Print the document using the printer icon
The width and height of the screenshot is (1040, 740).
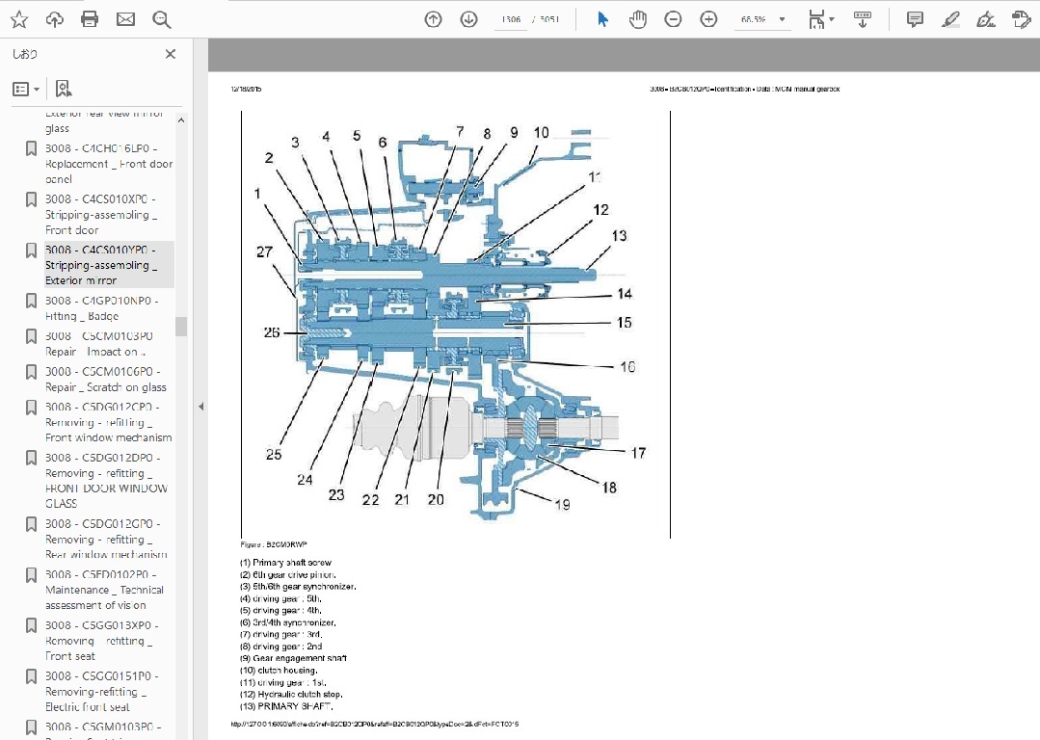pos(90,19)
